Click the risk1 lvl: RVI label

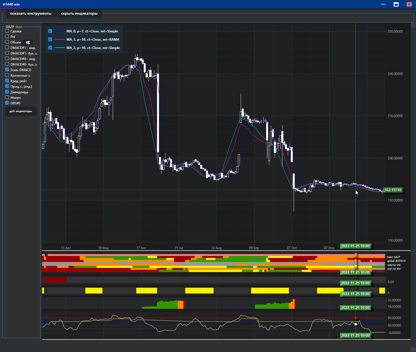coord(394,269)
